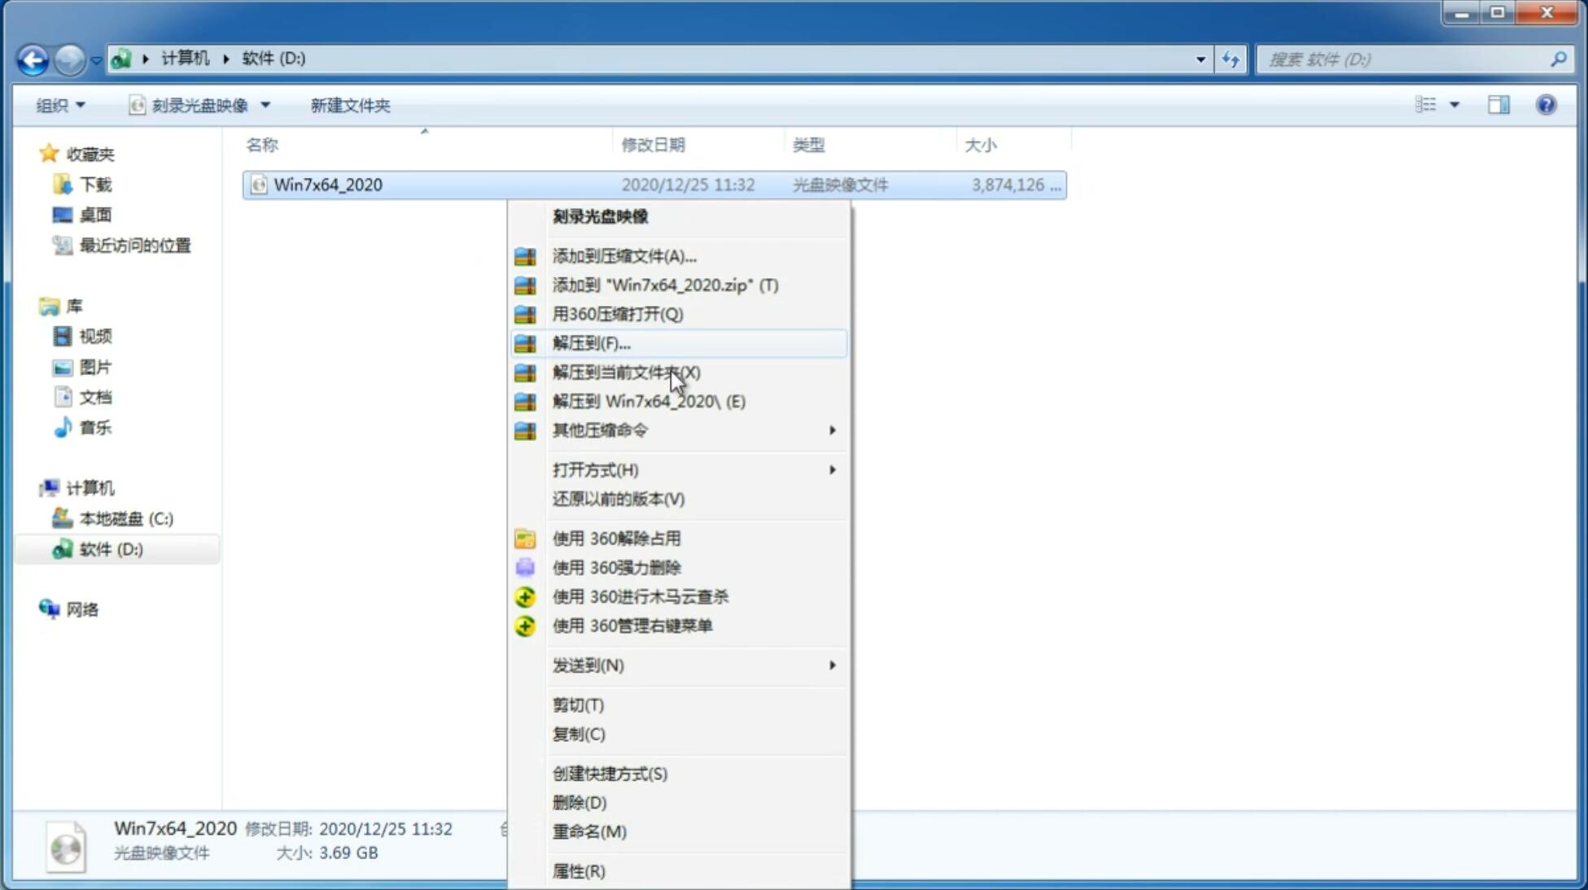Expand 打开方式 submenu arrow
The width and height of the screenshot is (1588, 890).
[x=832, y=469]
